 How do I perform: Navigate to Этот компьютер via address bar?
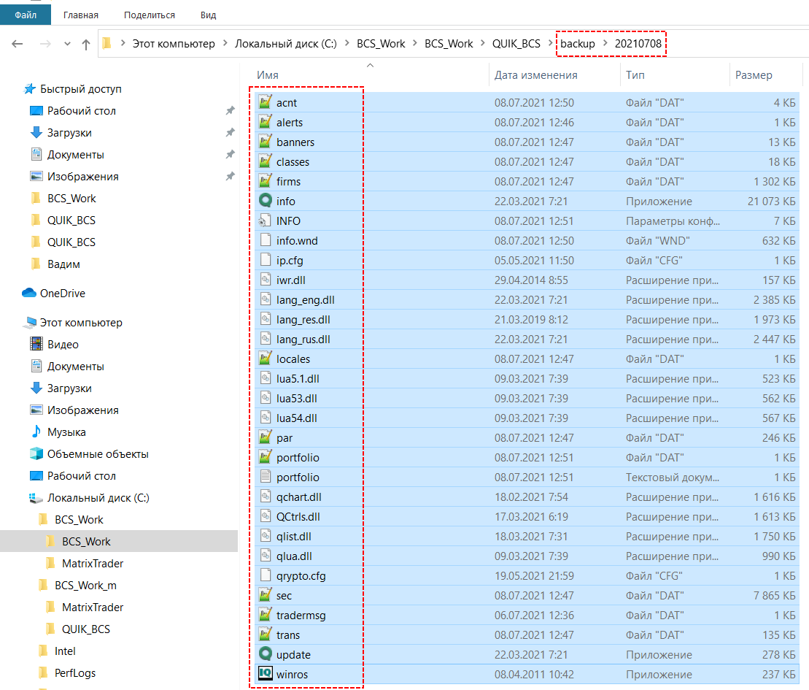tap(174, 44)
